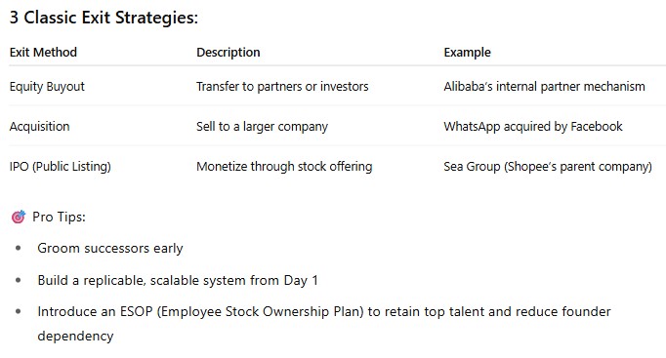
Task: Click the '3 Classic Exit Strategies' heading
Action: (x=104, y=18)
